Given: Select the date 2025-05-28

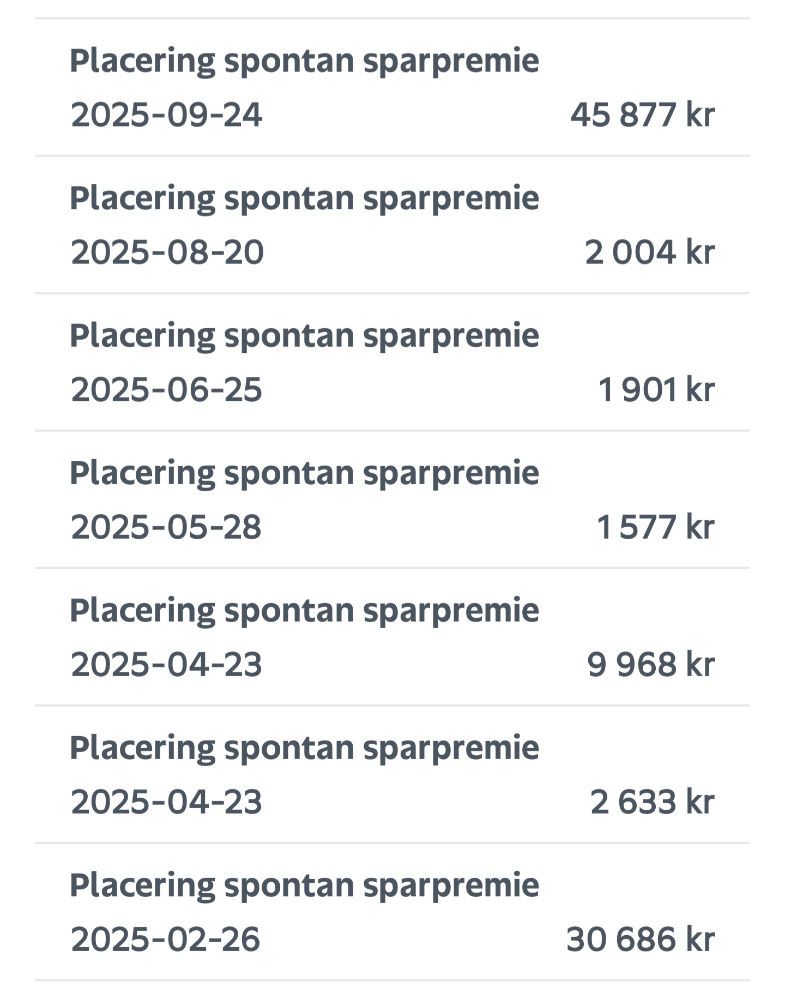Looking at the screenshot, I should [166, 527].
